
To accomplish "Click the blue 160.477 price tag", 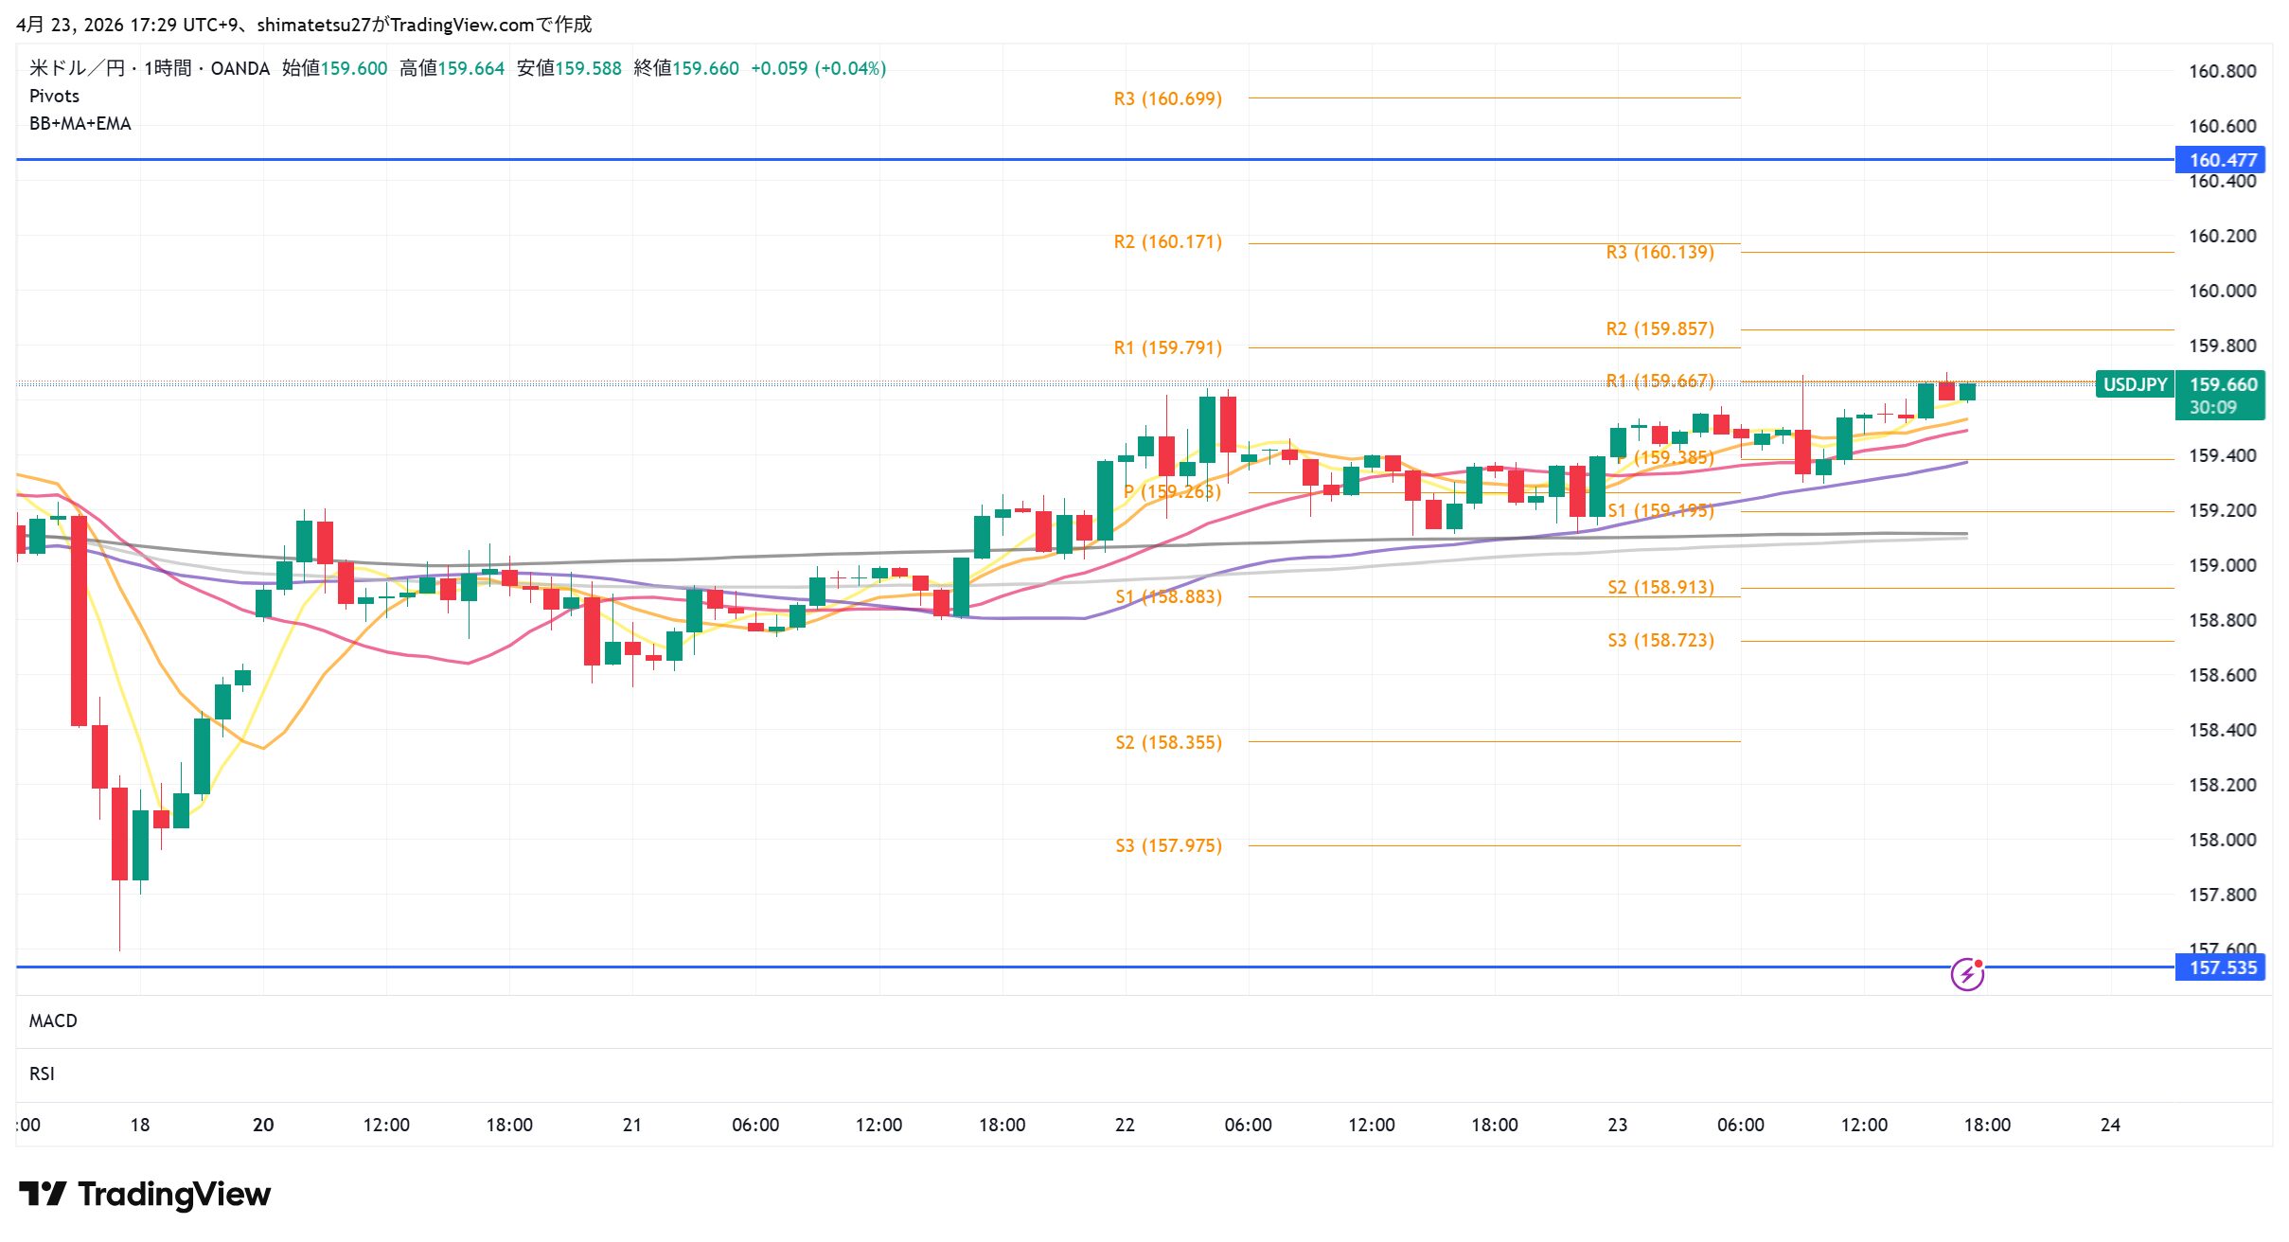I will [2221, 160].
